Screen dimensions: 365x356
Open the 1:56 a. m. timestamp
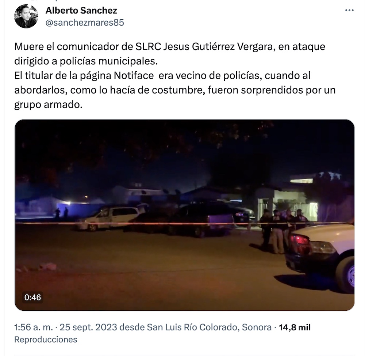[34, 327]
